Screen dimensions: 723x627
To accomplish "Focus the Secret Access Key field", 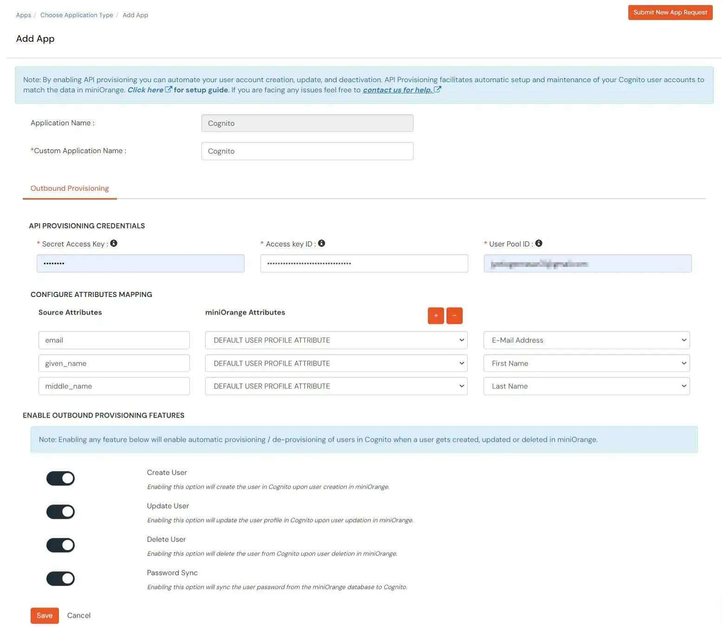I will click(141, 264).
